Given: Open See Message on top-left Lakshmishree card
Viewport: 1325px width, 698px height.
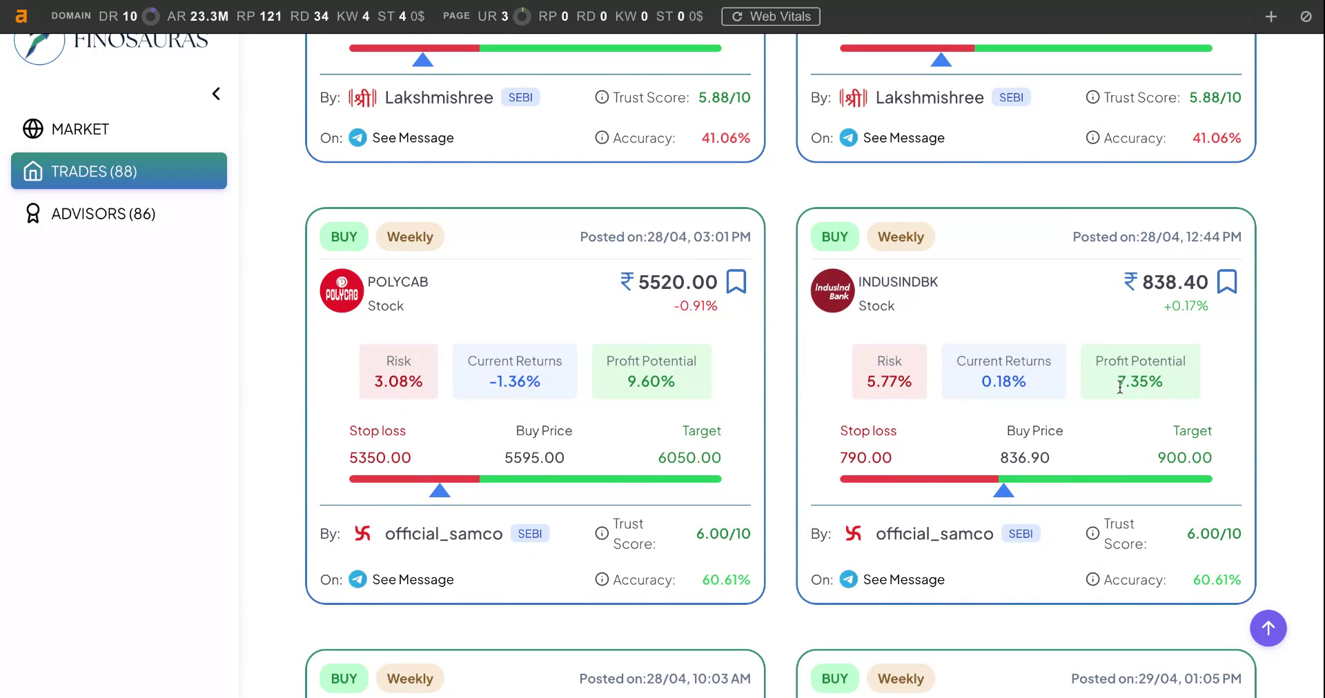Looking at the screenshot, I should [413, 138].
